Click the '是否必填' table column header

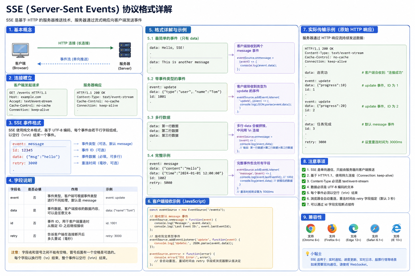click(x=35, y=189)
